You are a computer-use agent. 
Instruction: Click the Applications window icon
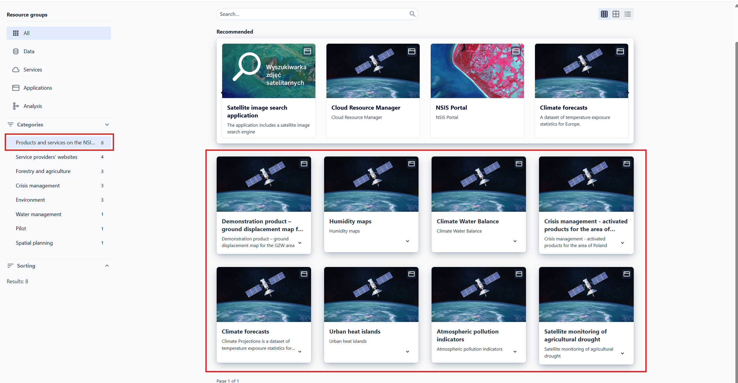click(x=16, y=88)
